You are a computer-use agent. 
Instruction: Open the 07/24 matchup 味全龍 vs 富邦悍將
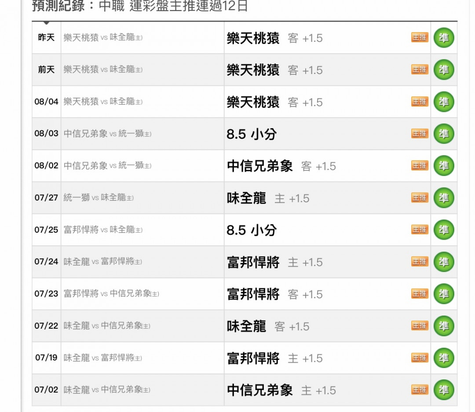pos(102,262)
